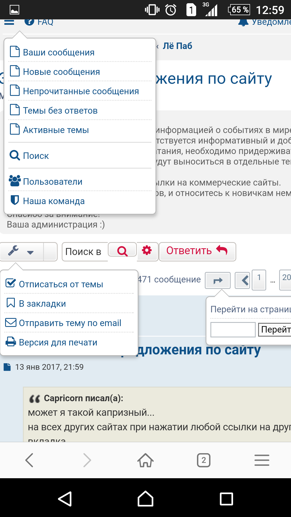Click the red search magnifier button
The image size is (291, 517).
tap(122, 250)
